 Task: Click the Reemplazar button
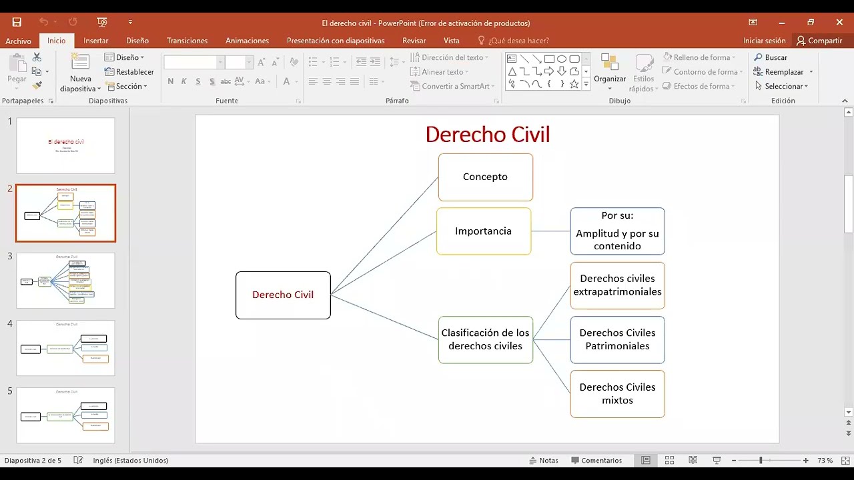(x=779, y=72)
